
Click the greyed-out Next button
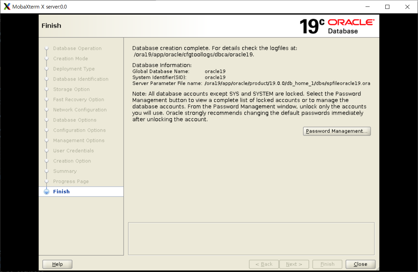click(294, 264)
